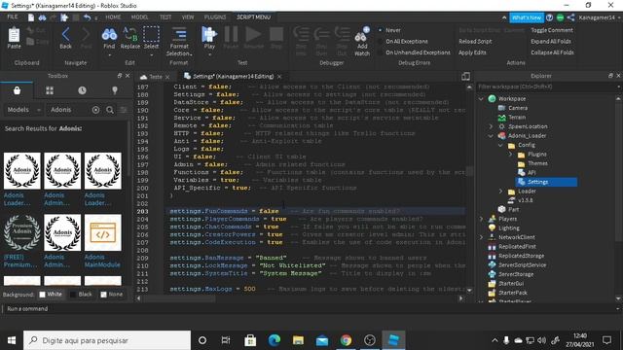Image resolution: width=623 pixels, height=350 pixels.
Task: Switch to PLUGINS ribbon tab
Action: [x=214, y=17]
